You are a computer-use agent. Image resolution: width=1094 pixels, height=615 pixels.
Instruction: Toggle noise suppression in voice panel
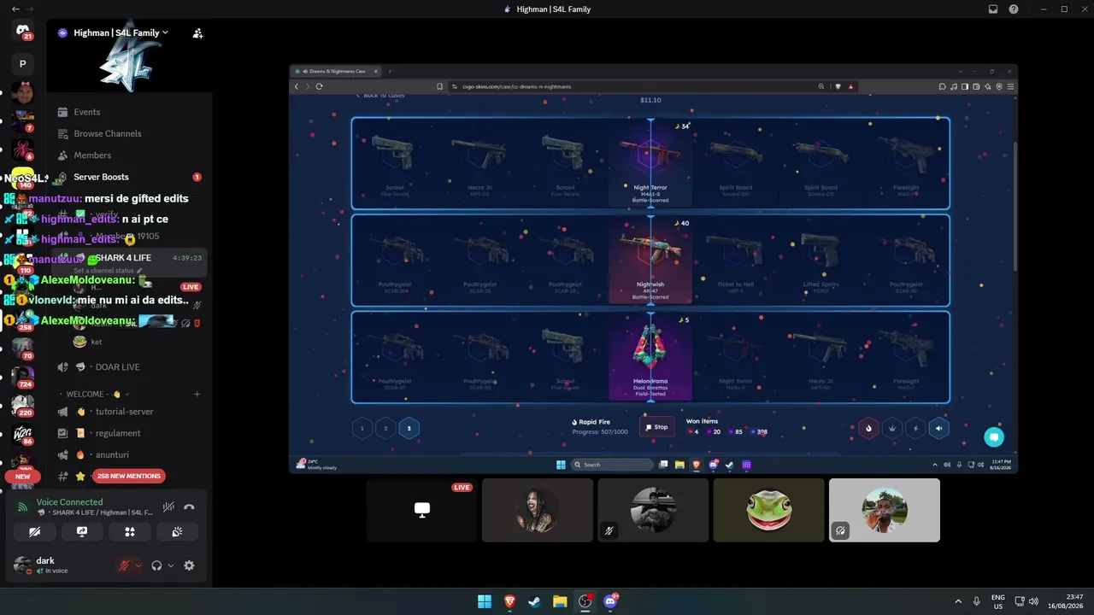[169, 507]
